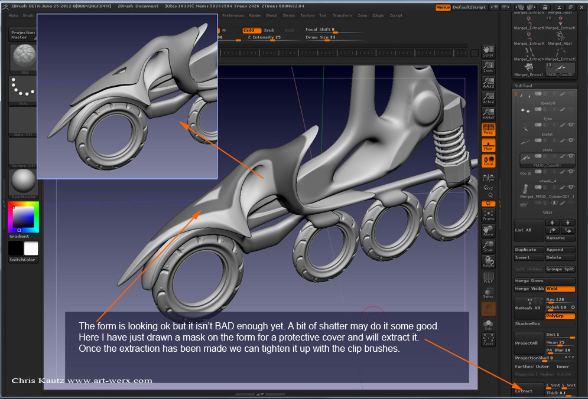Click the Rename subtool button
This screenshot has width=588, height=399.
pyautogui.click(x=560, y=238)
